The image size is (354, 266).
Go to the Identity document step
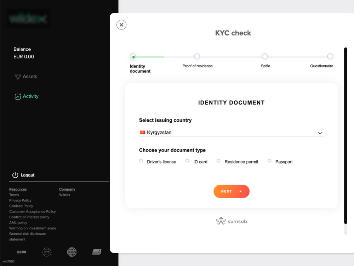(133, 56)
